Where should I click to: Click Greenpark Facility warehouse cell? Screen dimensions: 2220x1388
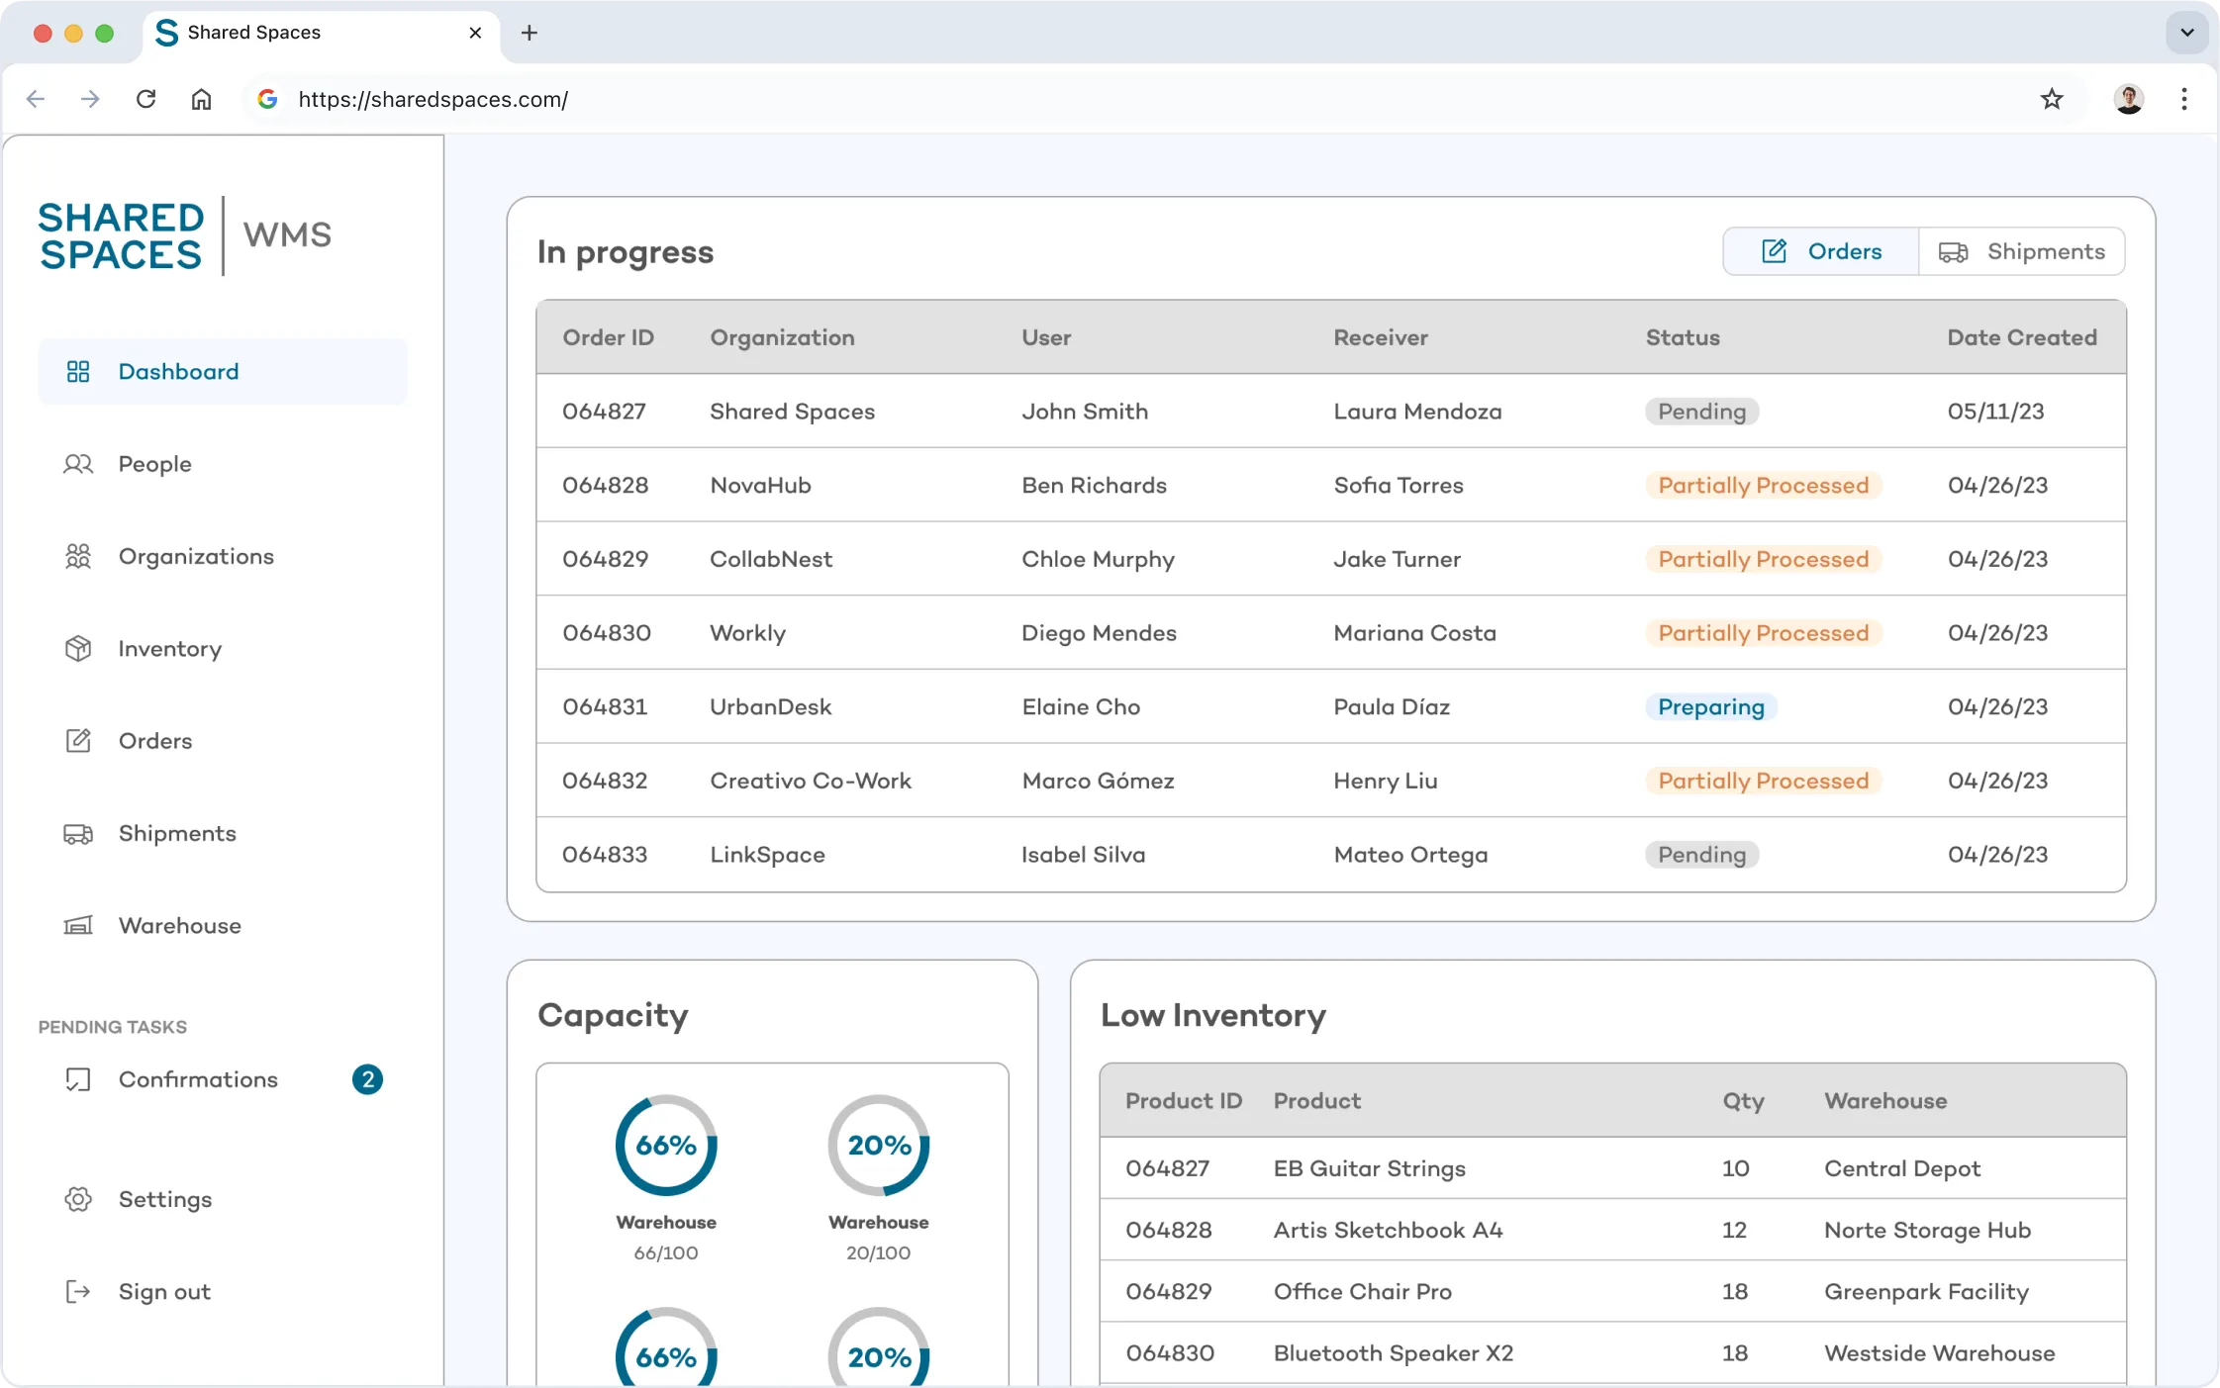point(1926,1291)
